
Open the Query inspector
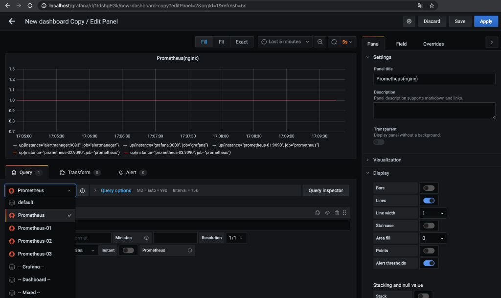(x=325, y=190)
